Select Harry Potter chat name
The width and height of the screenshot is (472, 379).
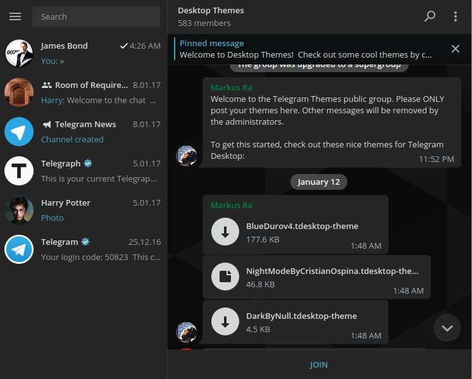(x=66, y=203)
